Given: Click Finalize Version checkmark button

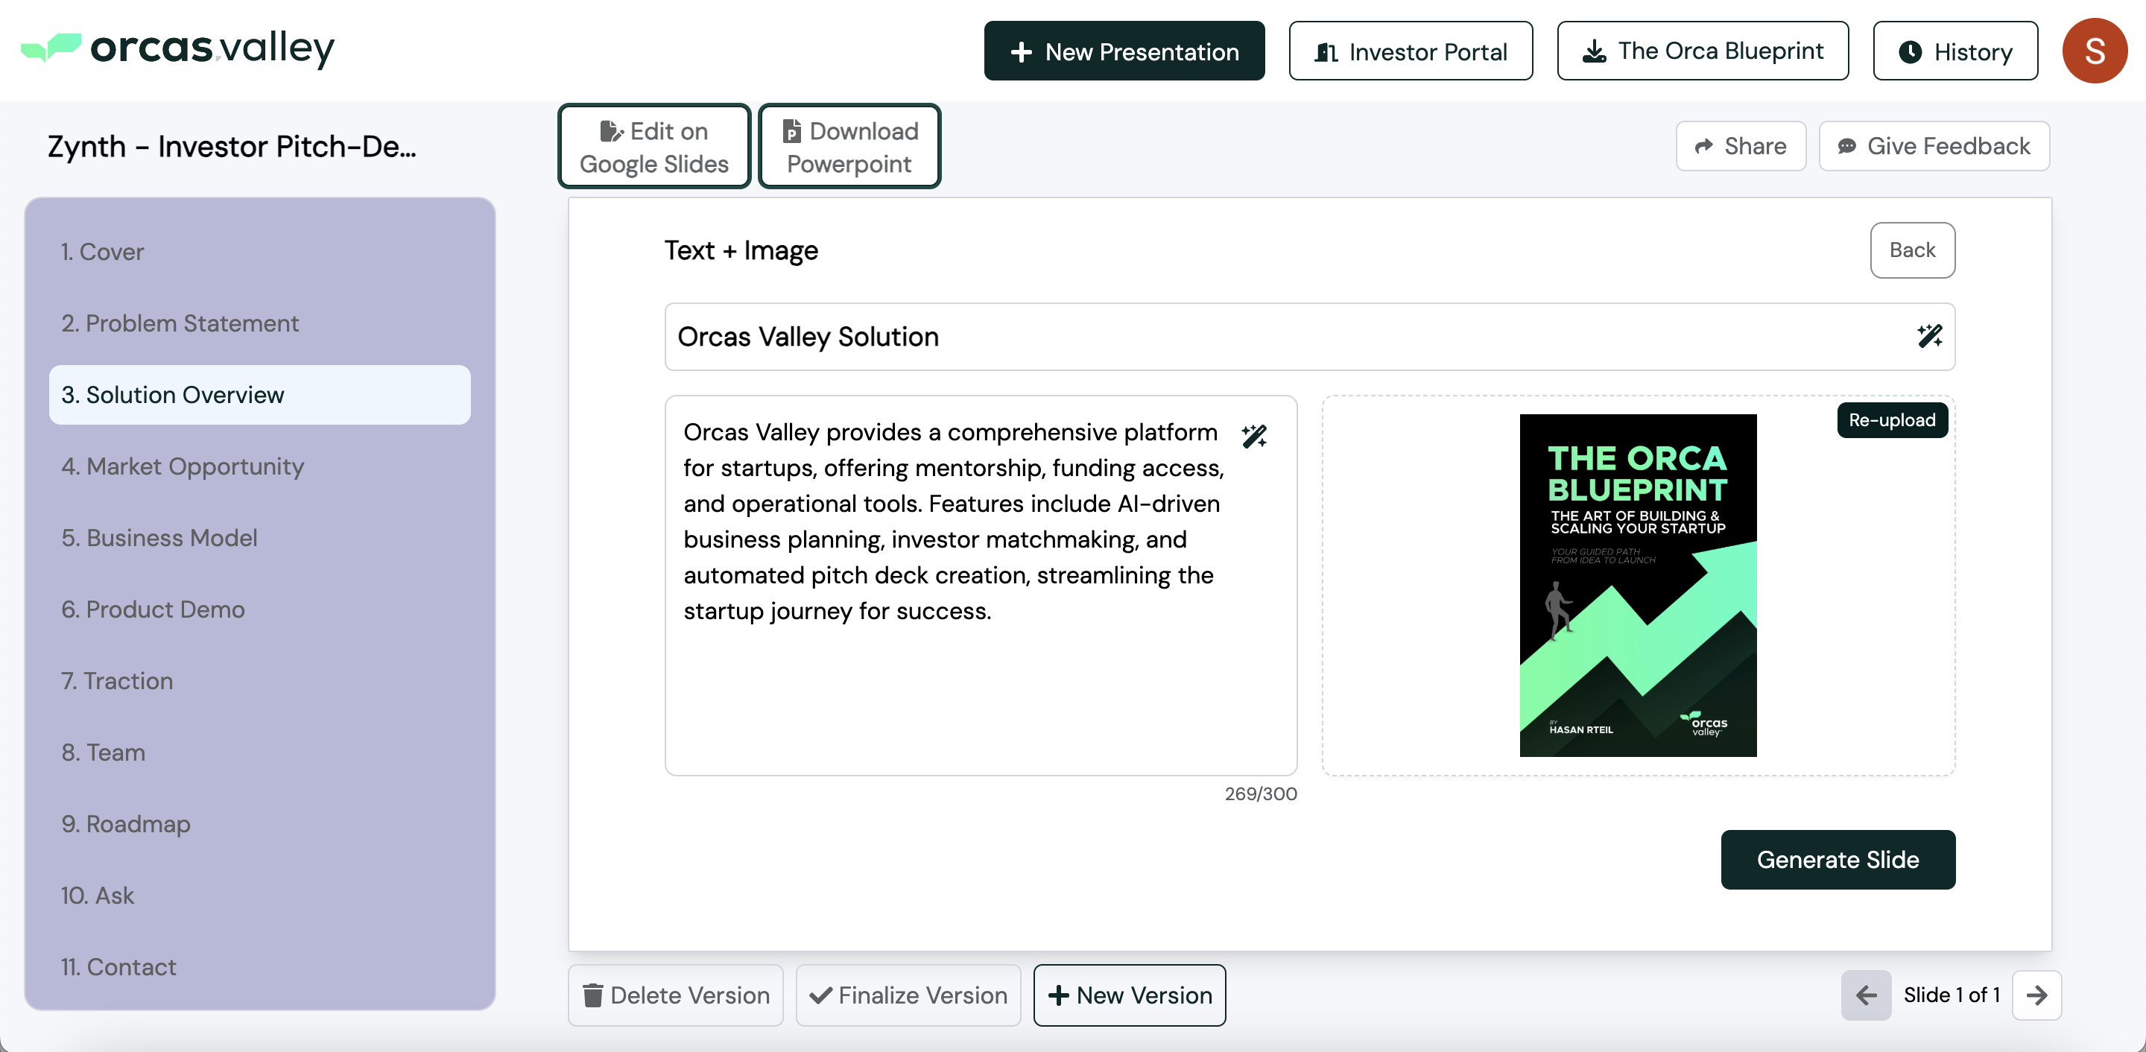Looking at the screenshot, I should click(908, 995).
